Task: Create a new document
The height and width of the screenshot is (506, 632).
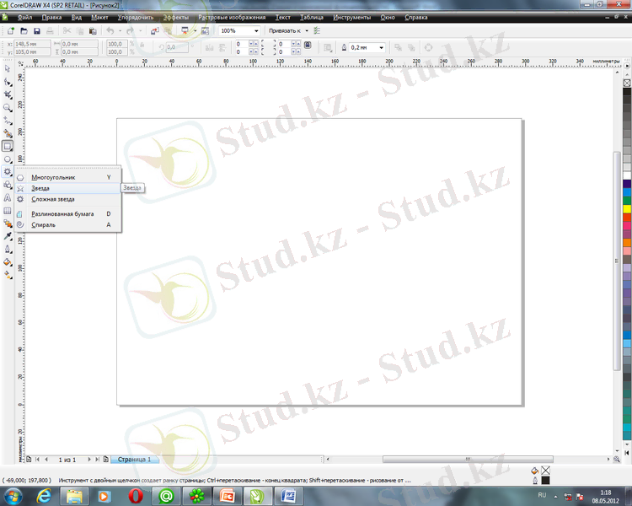Action: (11, 30)
